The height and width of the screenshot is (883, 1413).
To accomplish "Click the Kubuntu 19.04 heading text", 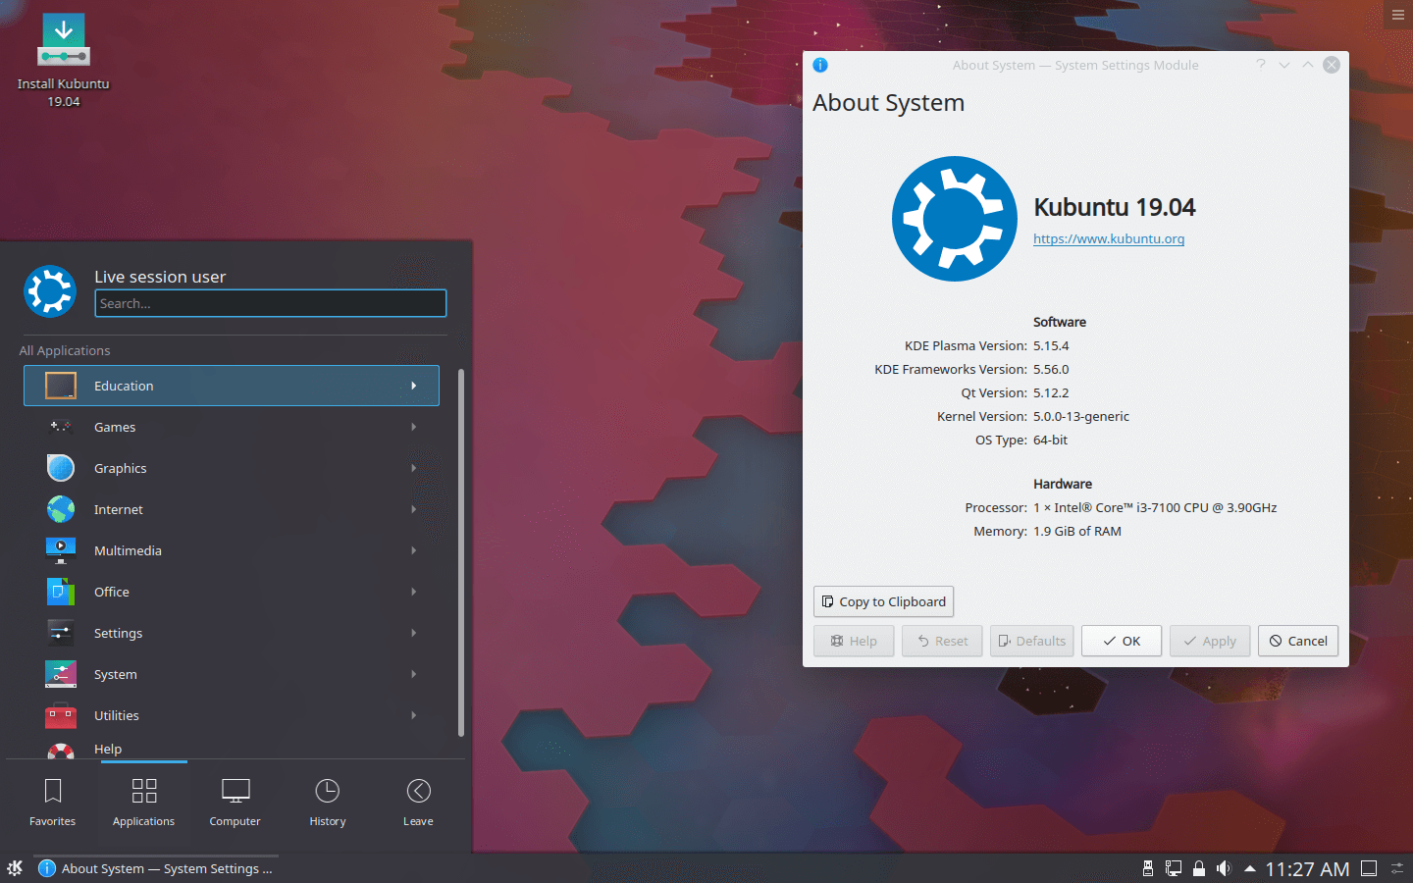I will point(1115,207).
